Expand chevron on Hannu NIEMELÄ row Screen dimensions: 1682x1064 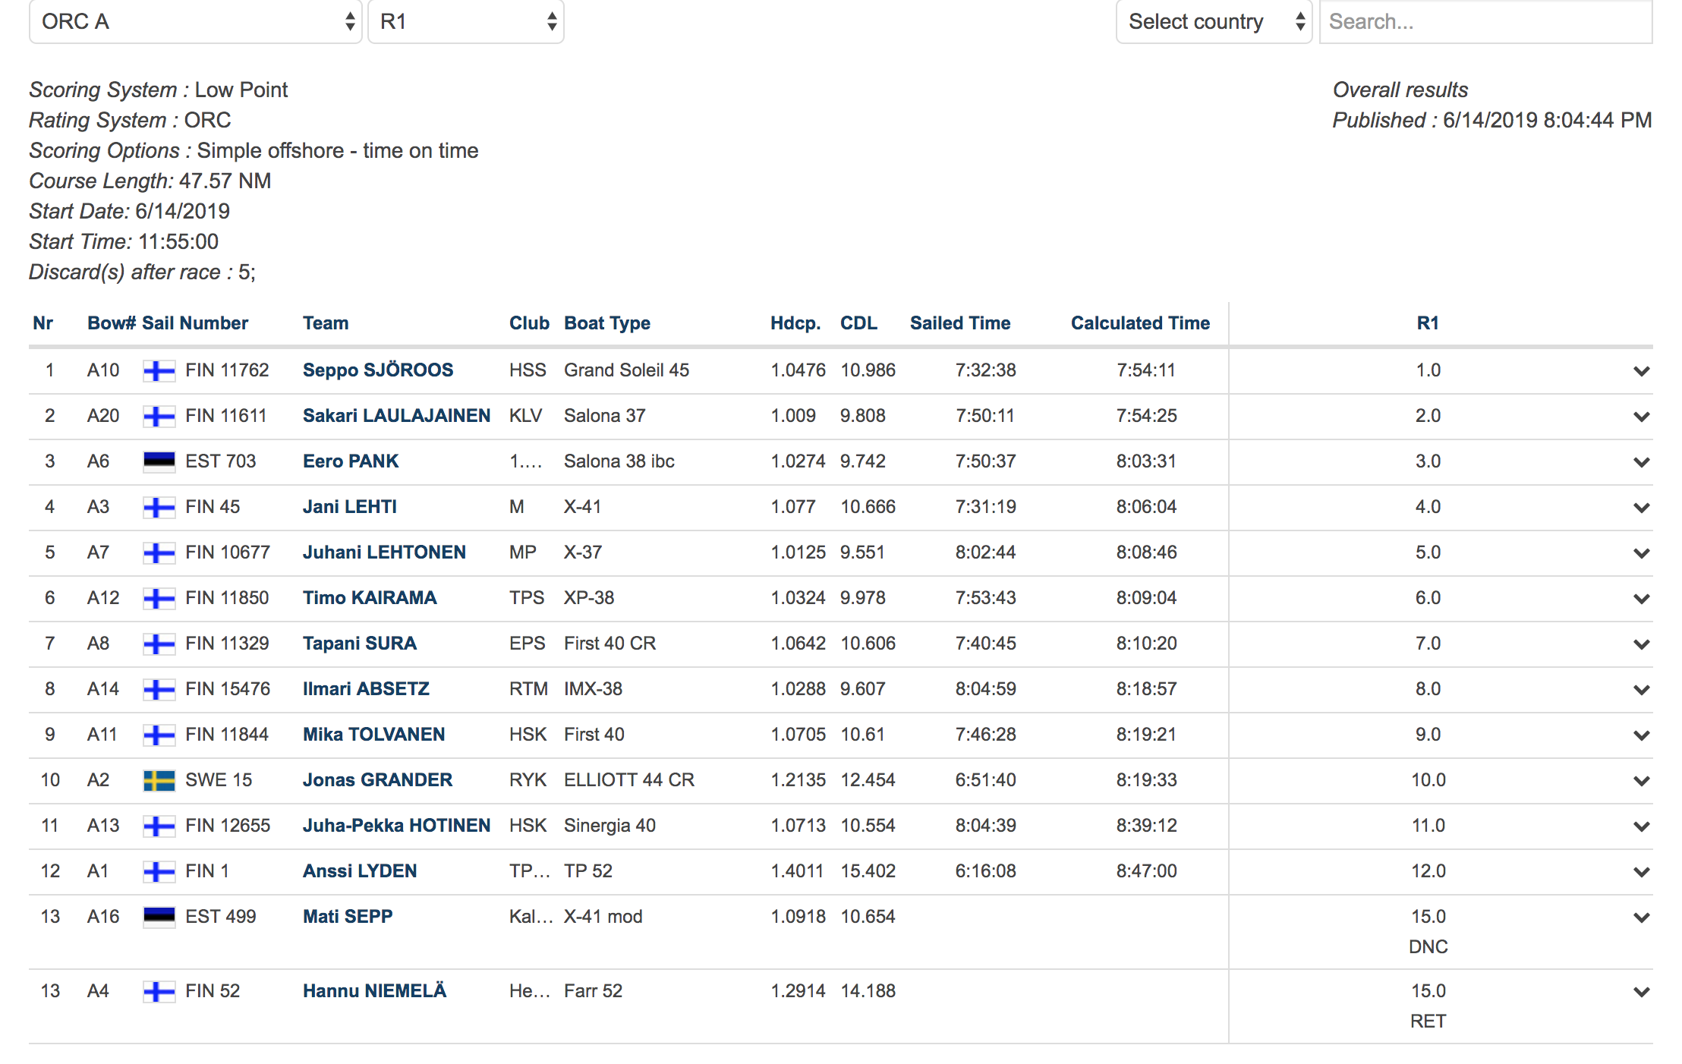tap(1641, 992)
